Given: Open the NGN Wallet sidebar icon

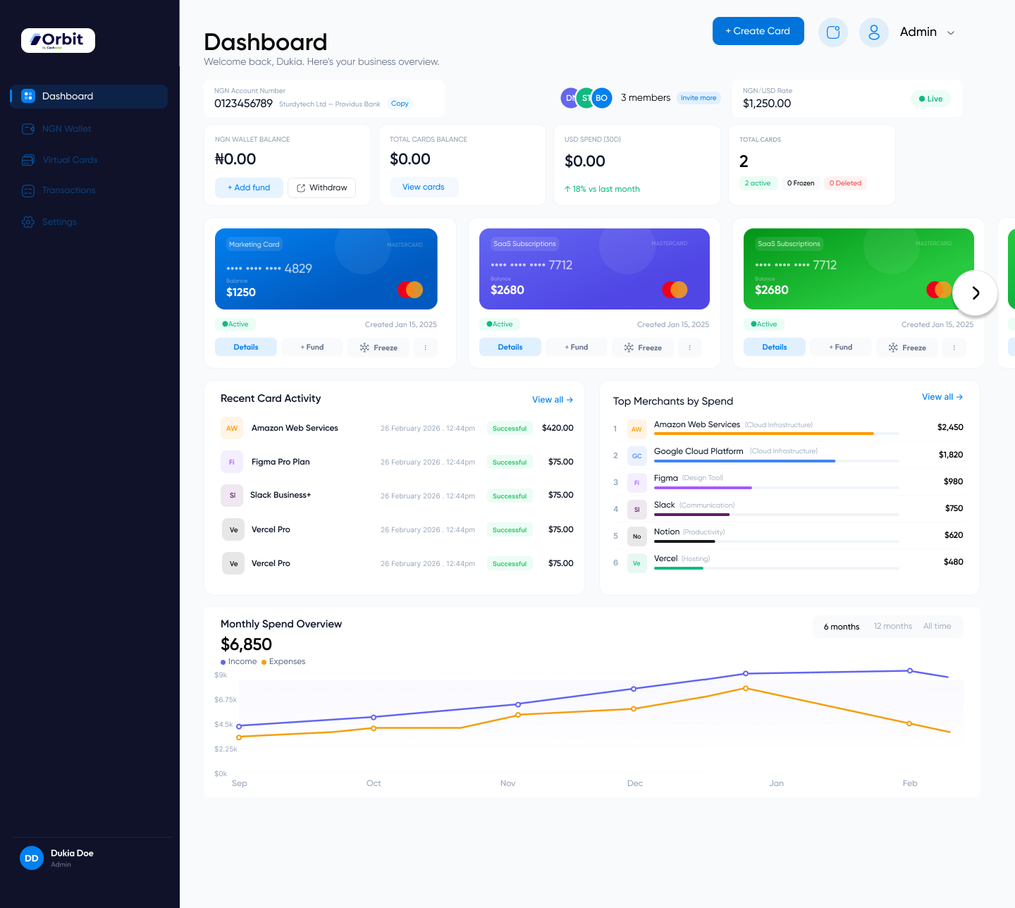Looking at the screenshot, I should (x=28, y=129).
